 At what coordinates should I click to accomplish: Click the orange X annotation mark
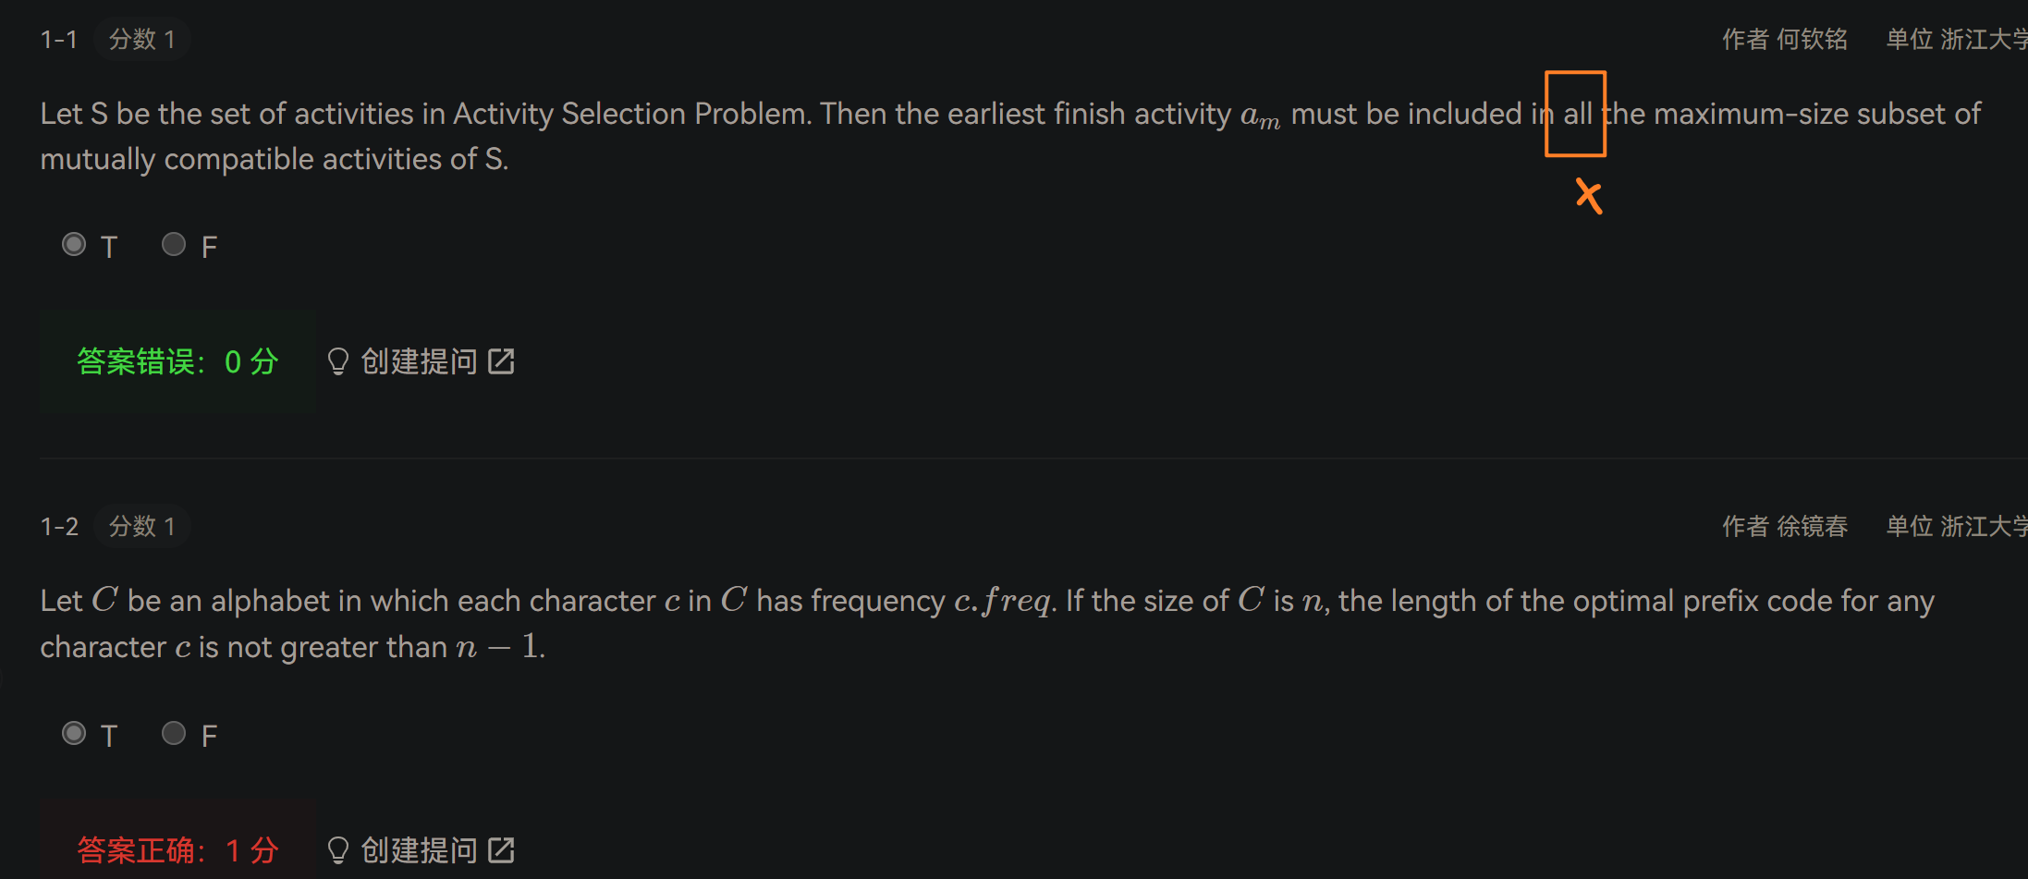[x=1589, y=196]
